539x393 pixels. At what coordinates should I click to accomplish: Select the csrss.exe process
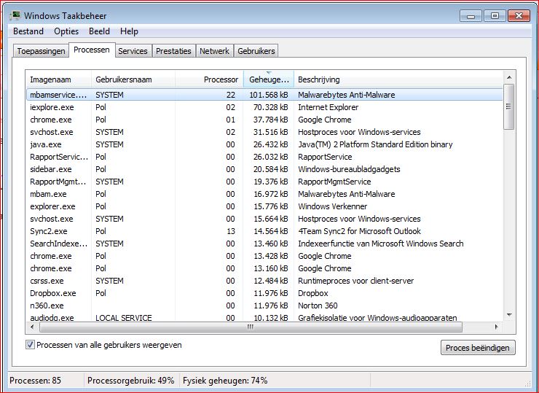[x=264, y=281]
